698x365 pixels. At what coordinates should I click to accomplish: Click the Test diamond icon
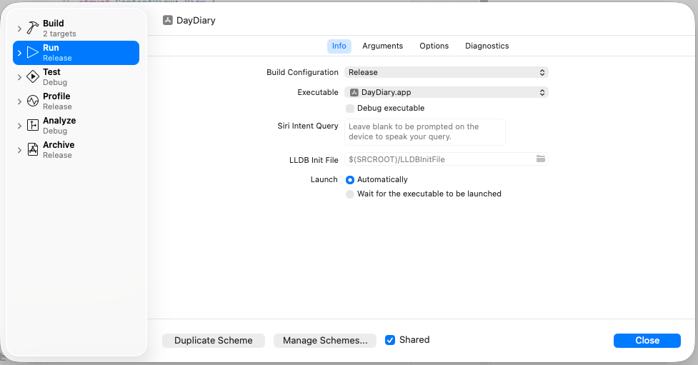33,77
